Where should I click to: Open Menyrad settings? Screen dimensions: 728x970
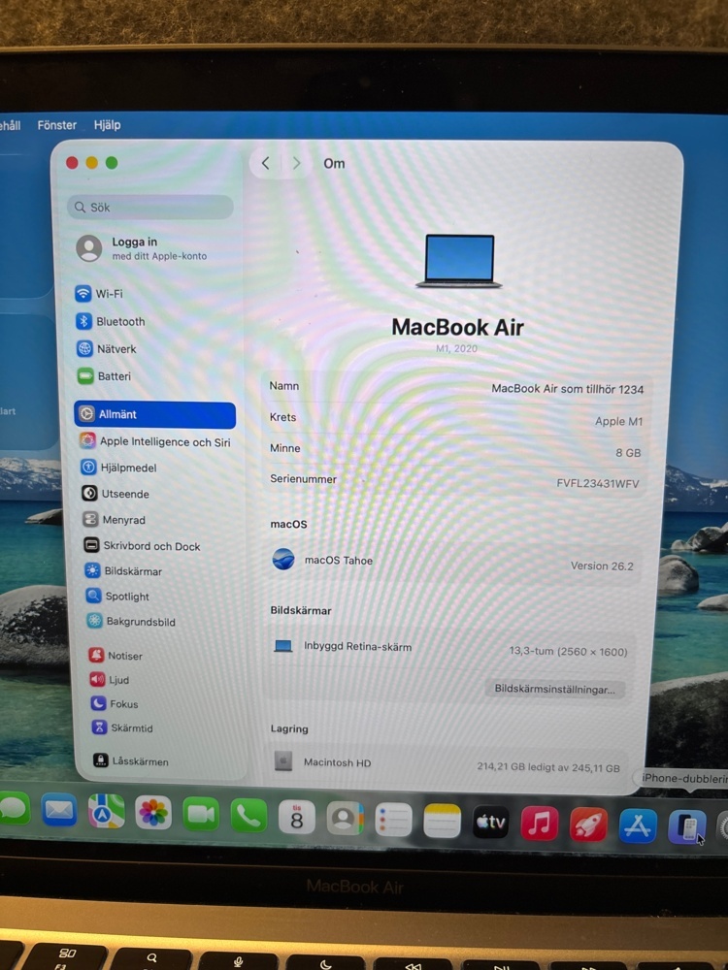[115, 520]
